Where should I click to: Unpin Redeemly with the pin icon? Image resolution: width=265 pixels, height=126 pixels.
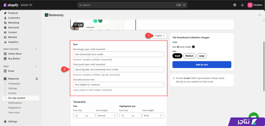(x=37, y=79)
